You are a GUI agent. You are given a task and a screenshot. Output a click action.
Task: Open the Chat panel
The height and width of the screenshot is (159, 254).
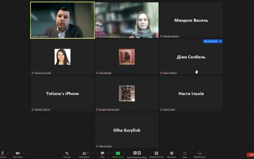point(102,153)
